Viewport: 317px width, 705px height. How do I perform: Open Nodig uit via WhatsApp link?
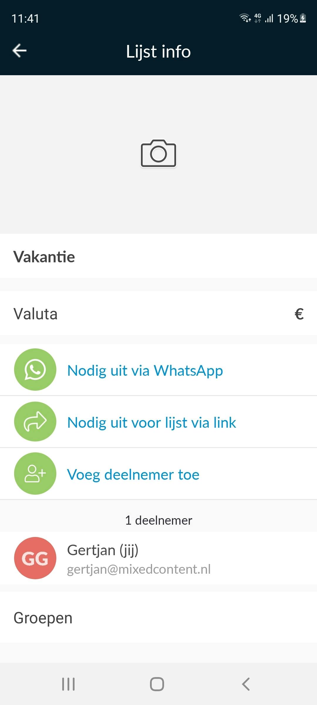point(145,370)
